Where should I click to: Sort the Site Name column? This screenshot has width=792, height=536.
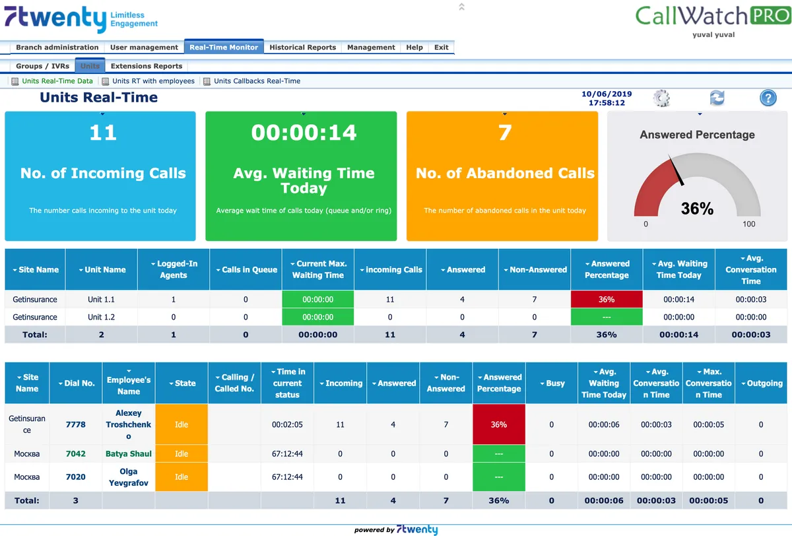[34, 269]
